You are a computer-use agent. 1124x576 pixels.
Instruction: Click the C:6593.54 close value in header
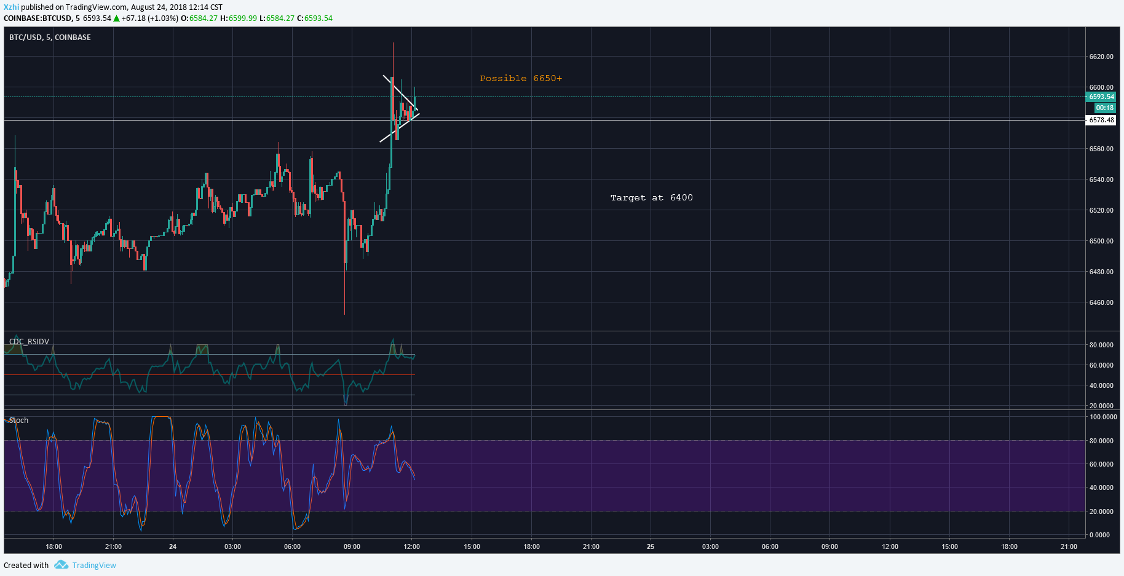315,18
